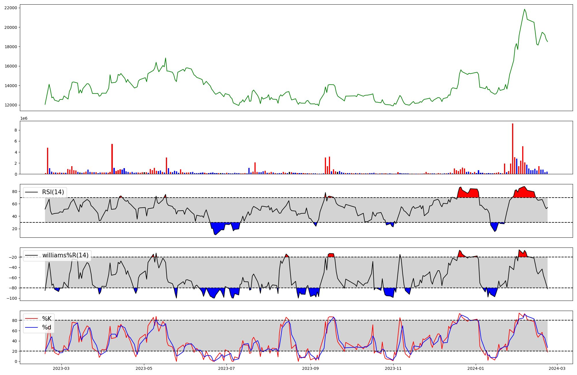
Task: Click the 2023-05 date tick label
Action: coord(144,368)
